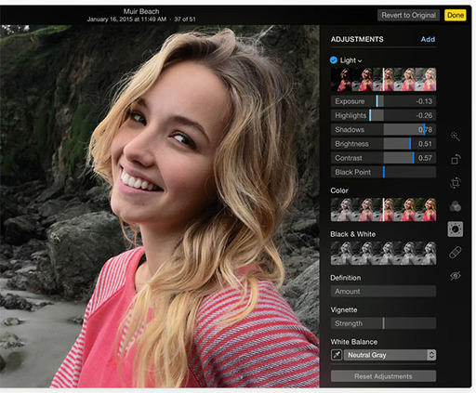Click Reset Adjustments button
This screenshot has height=393, width=476.
pyautogui.click(x=383, y=376)
